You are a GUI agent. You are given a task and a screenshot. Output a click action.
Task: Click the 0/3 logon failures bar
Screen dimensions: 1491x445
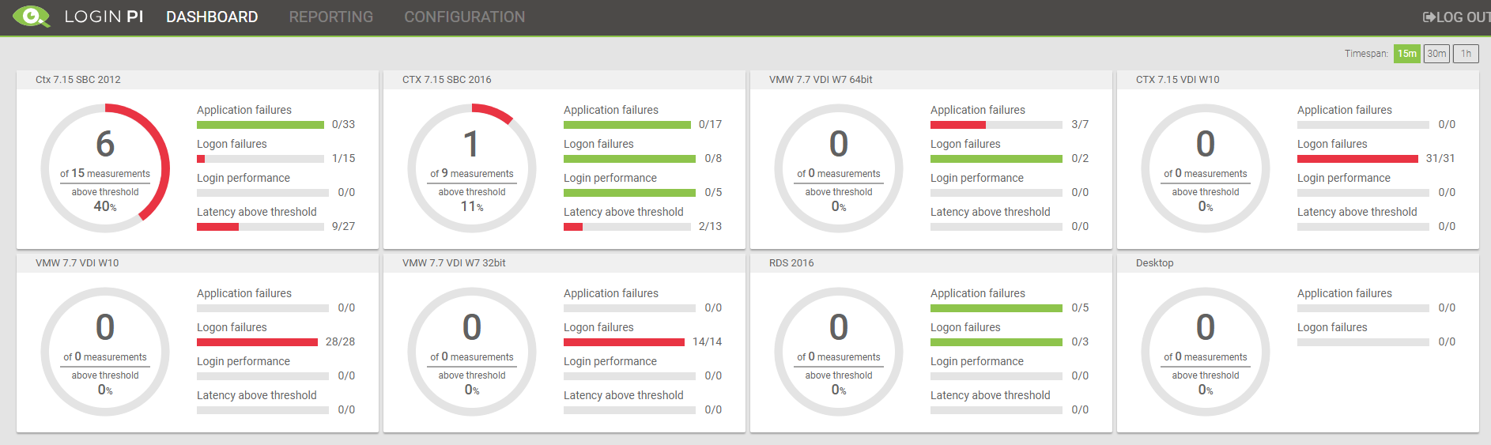(x=996, y=342)
